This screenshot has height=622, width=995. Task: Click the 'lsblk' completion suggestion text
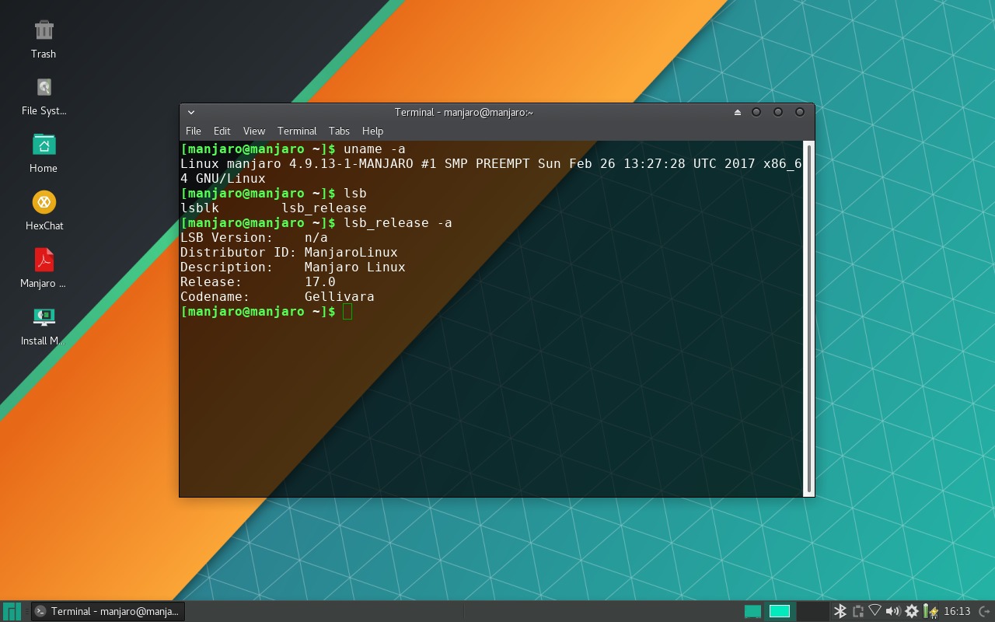pos(200,208)
